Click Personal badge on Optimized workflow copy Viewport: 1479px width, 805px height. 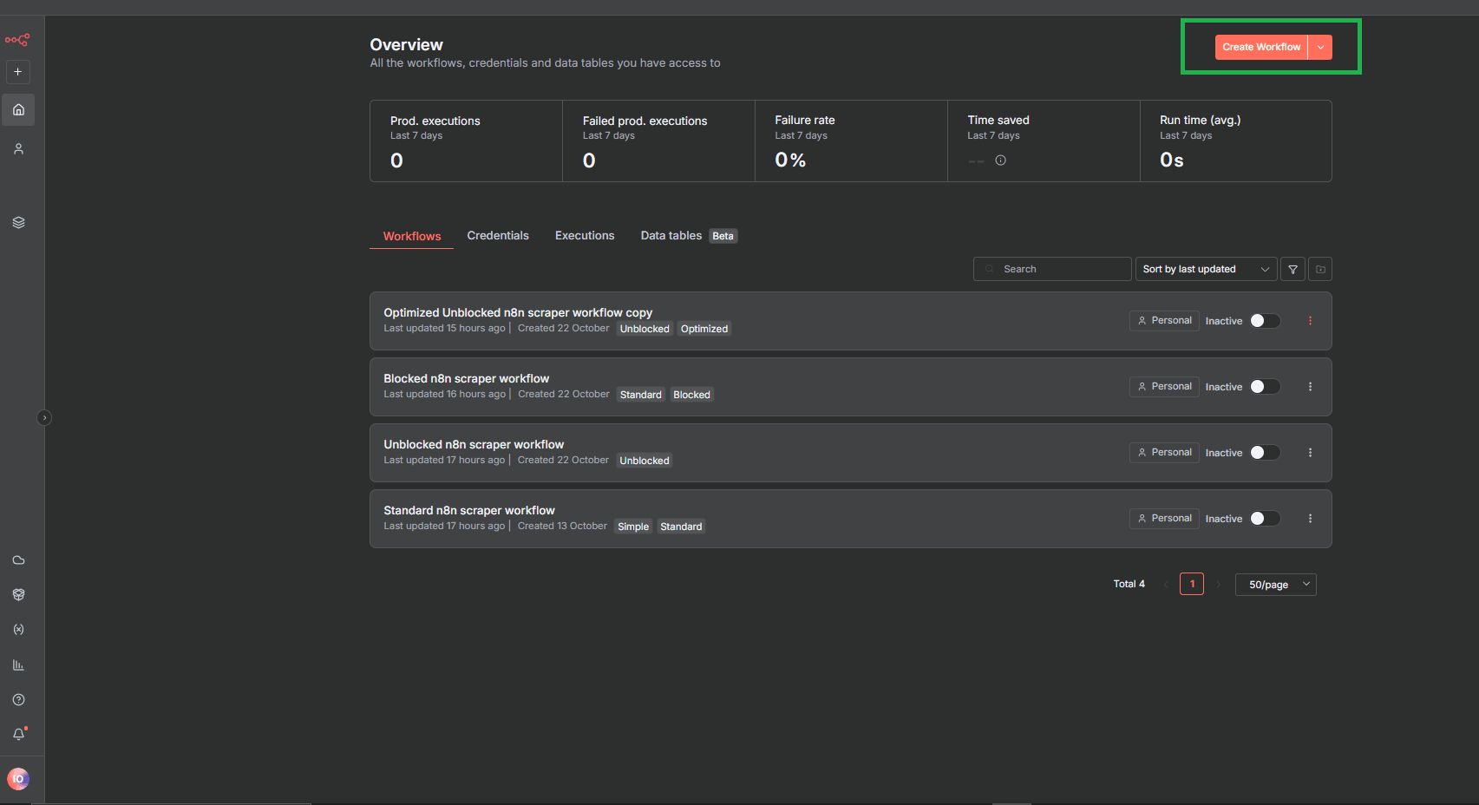pos(1164,321)
